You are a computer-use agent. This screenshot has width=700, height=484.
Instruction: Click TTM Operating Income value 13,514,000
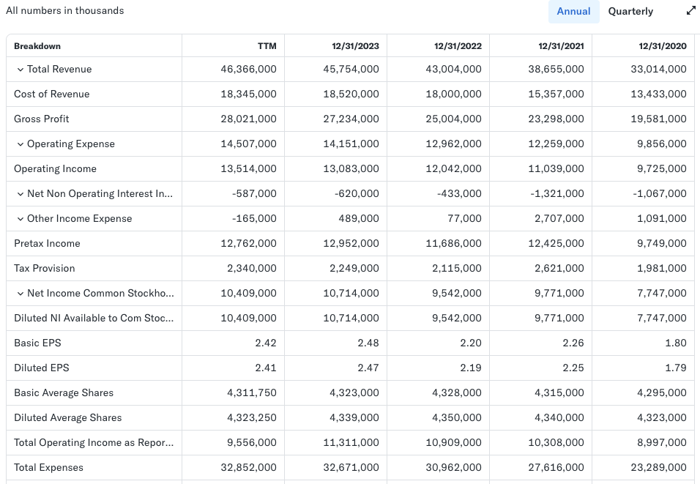pos(248,168)
